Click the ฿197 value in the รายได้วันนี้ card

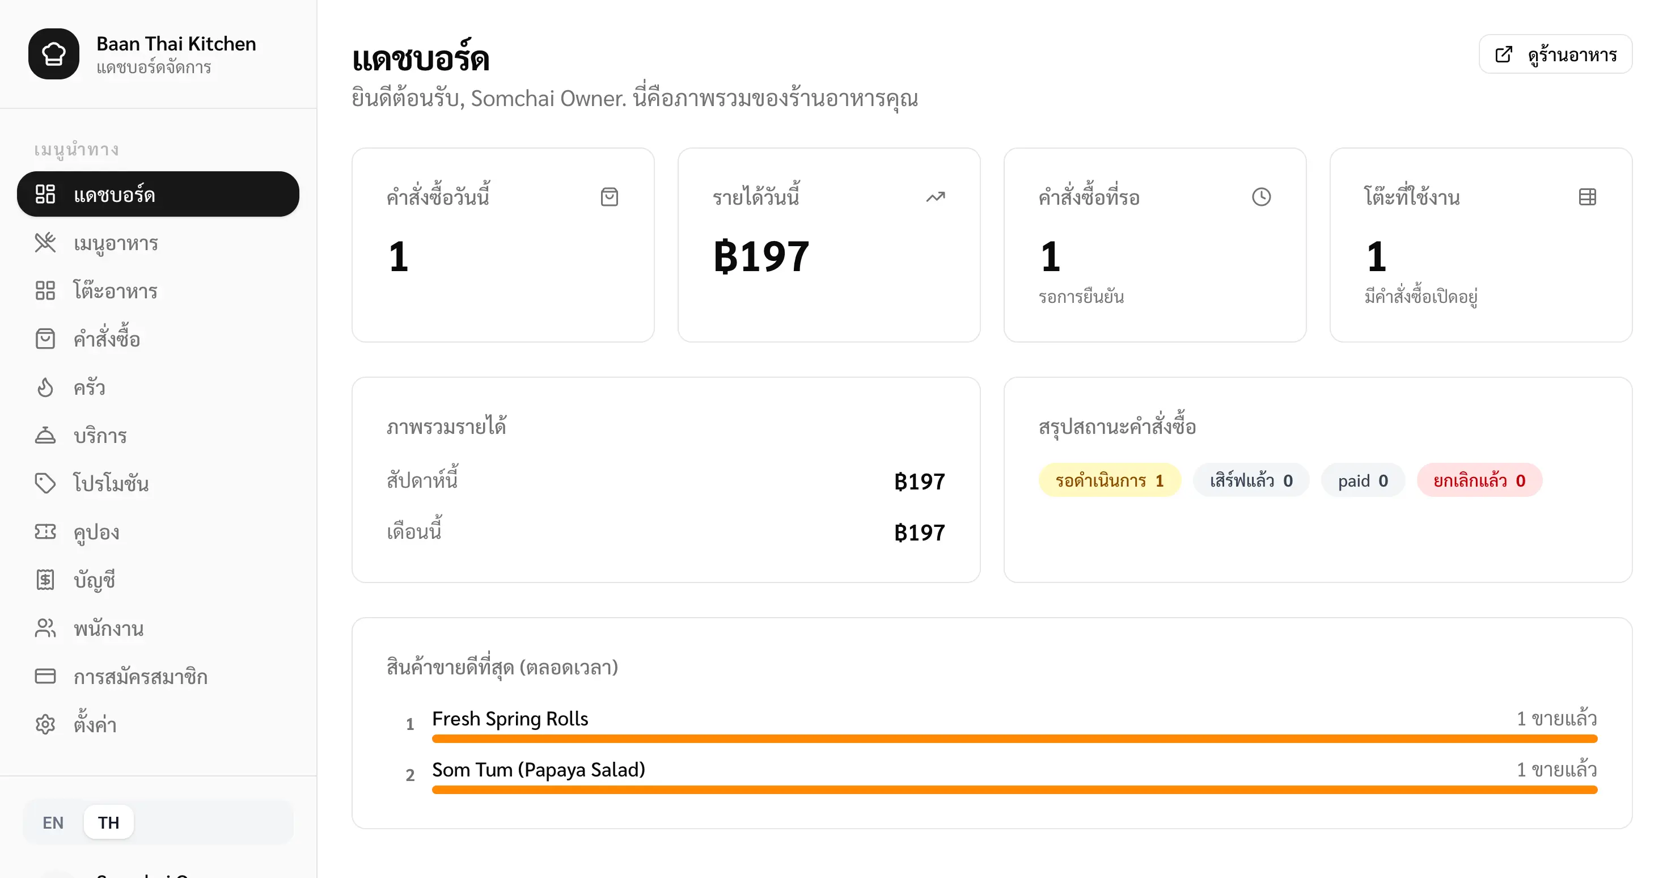pos(761,256)
